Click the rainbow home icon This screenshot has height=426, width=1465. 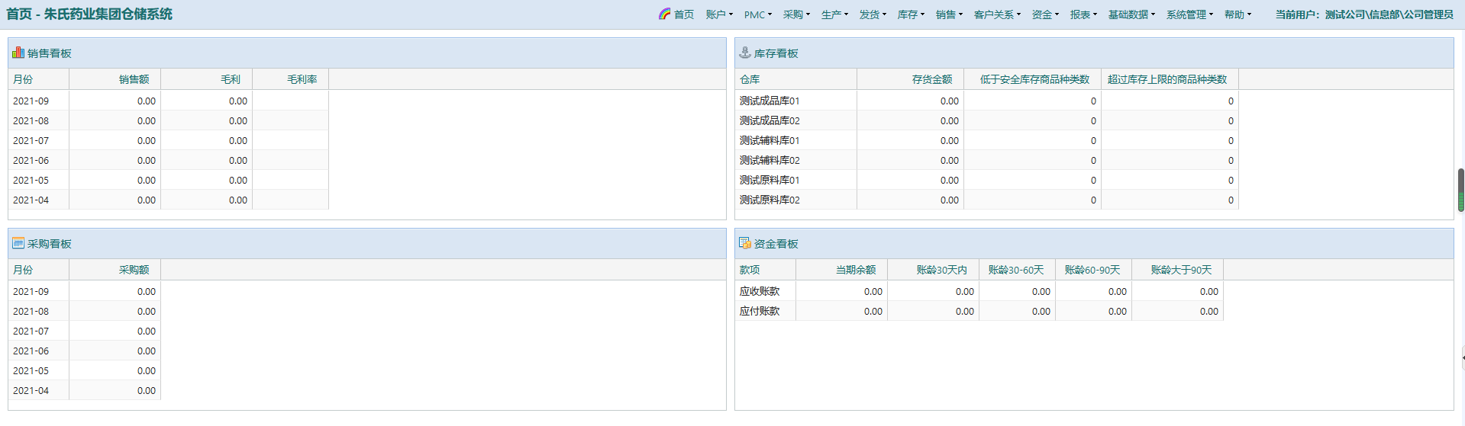[x=664, y=14]
